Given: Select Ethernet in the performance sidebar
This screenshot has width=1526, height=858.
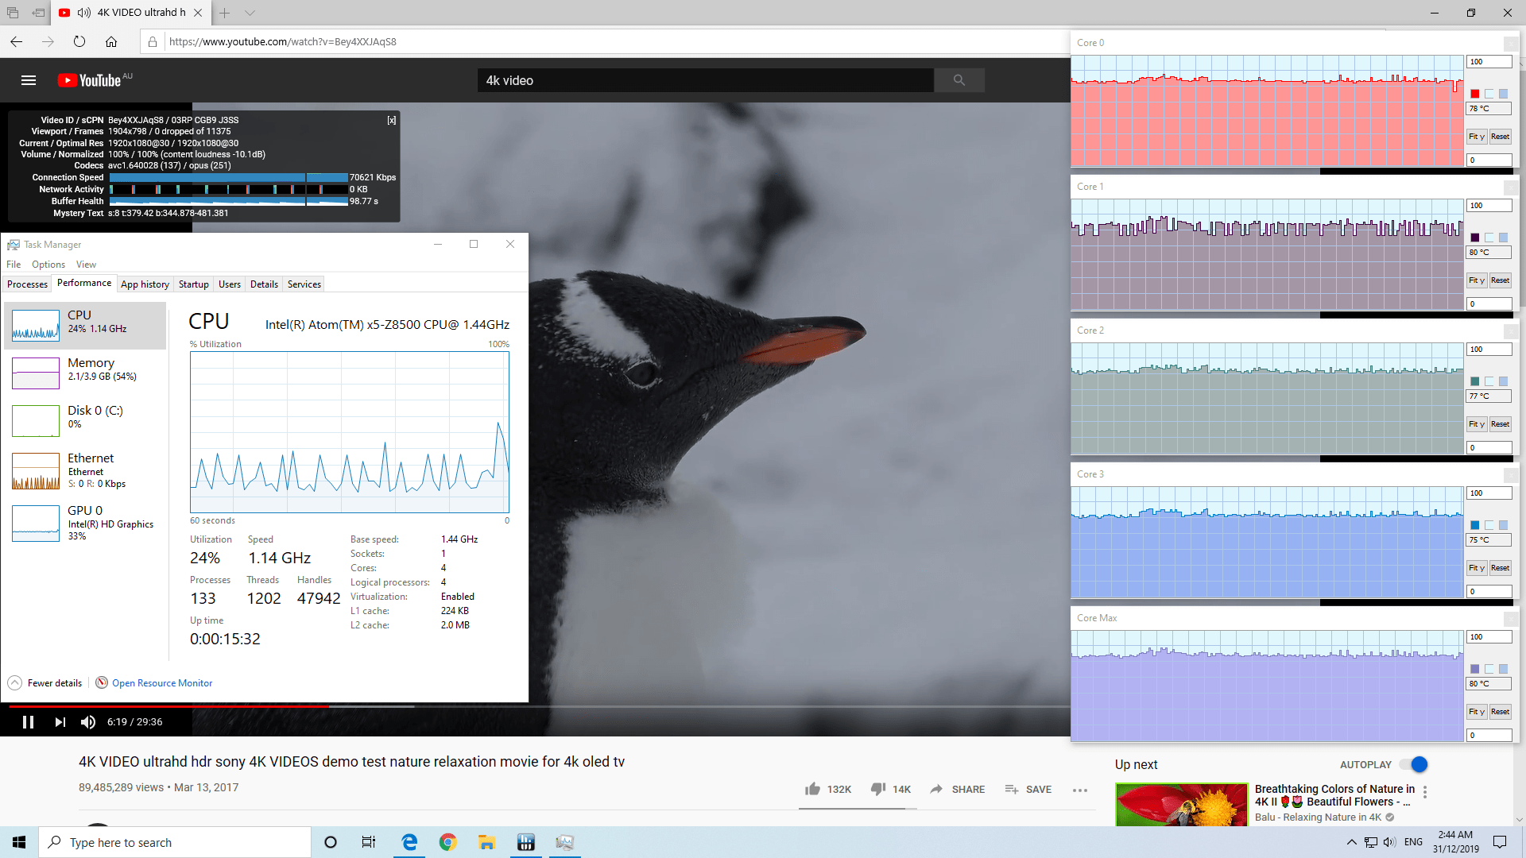Looking at the screenshot, I should point(85,471).
